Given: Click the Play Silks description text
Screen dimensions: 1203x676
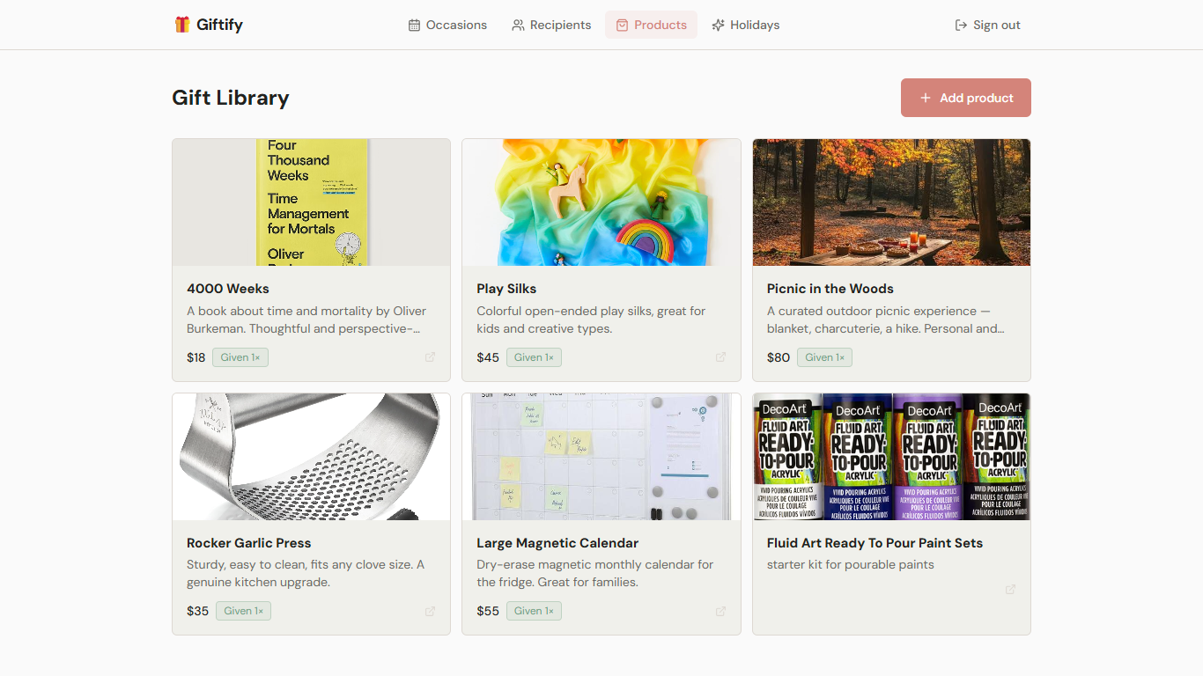Looking at the screenshot, I should pyautogui.click(x=591, y=320).
